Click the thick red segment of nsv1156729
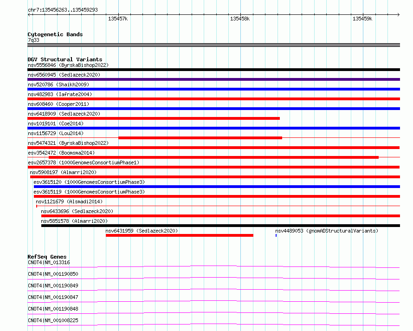The image size is (413, 331). click(x=200, y=138)
